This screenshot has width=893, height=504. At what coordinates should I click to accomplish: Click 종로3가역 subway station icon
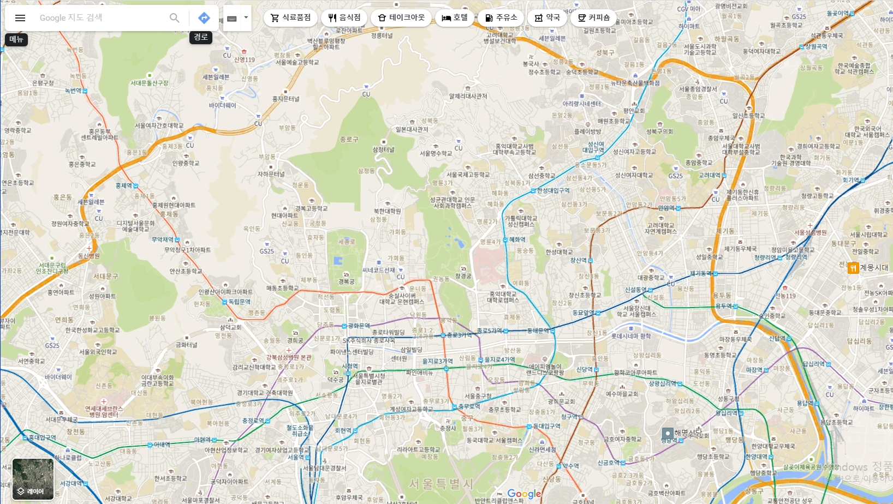[443, 335]
